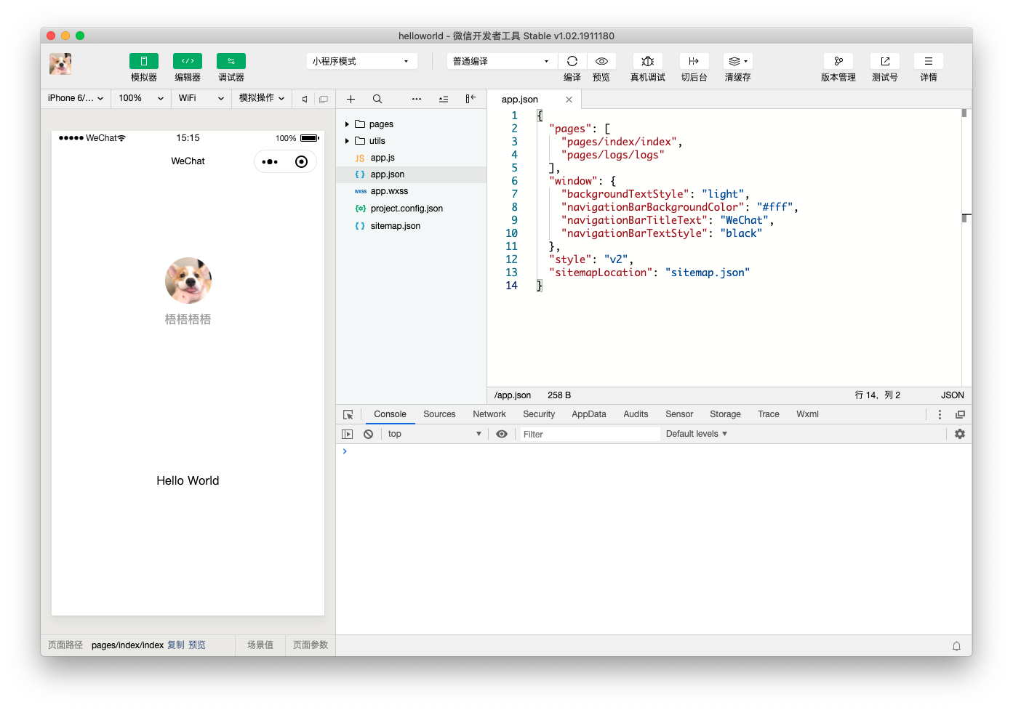Image resolution: width=1013 pixels, height=710 pixels.
Task: Click the undock devtools panel icon
Action: [x=960, y=414]
